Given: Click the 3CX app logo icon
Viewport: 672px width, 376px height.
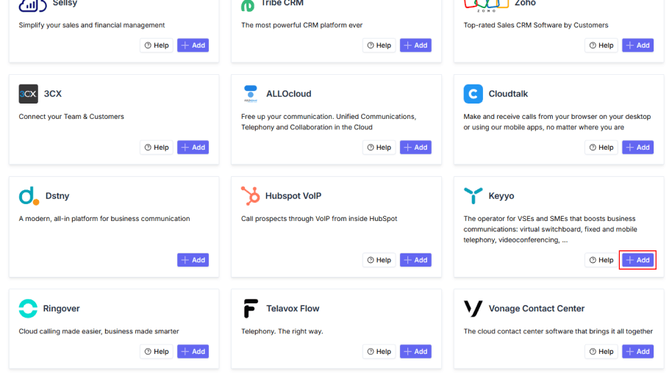Looking at the screenshot, I should [28, 94].
